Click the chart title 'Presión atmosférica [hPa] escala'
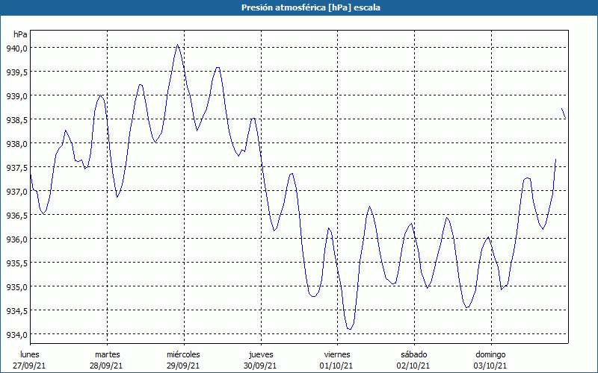598x373 pixels. [x=311, y=7]
